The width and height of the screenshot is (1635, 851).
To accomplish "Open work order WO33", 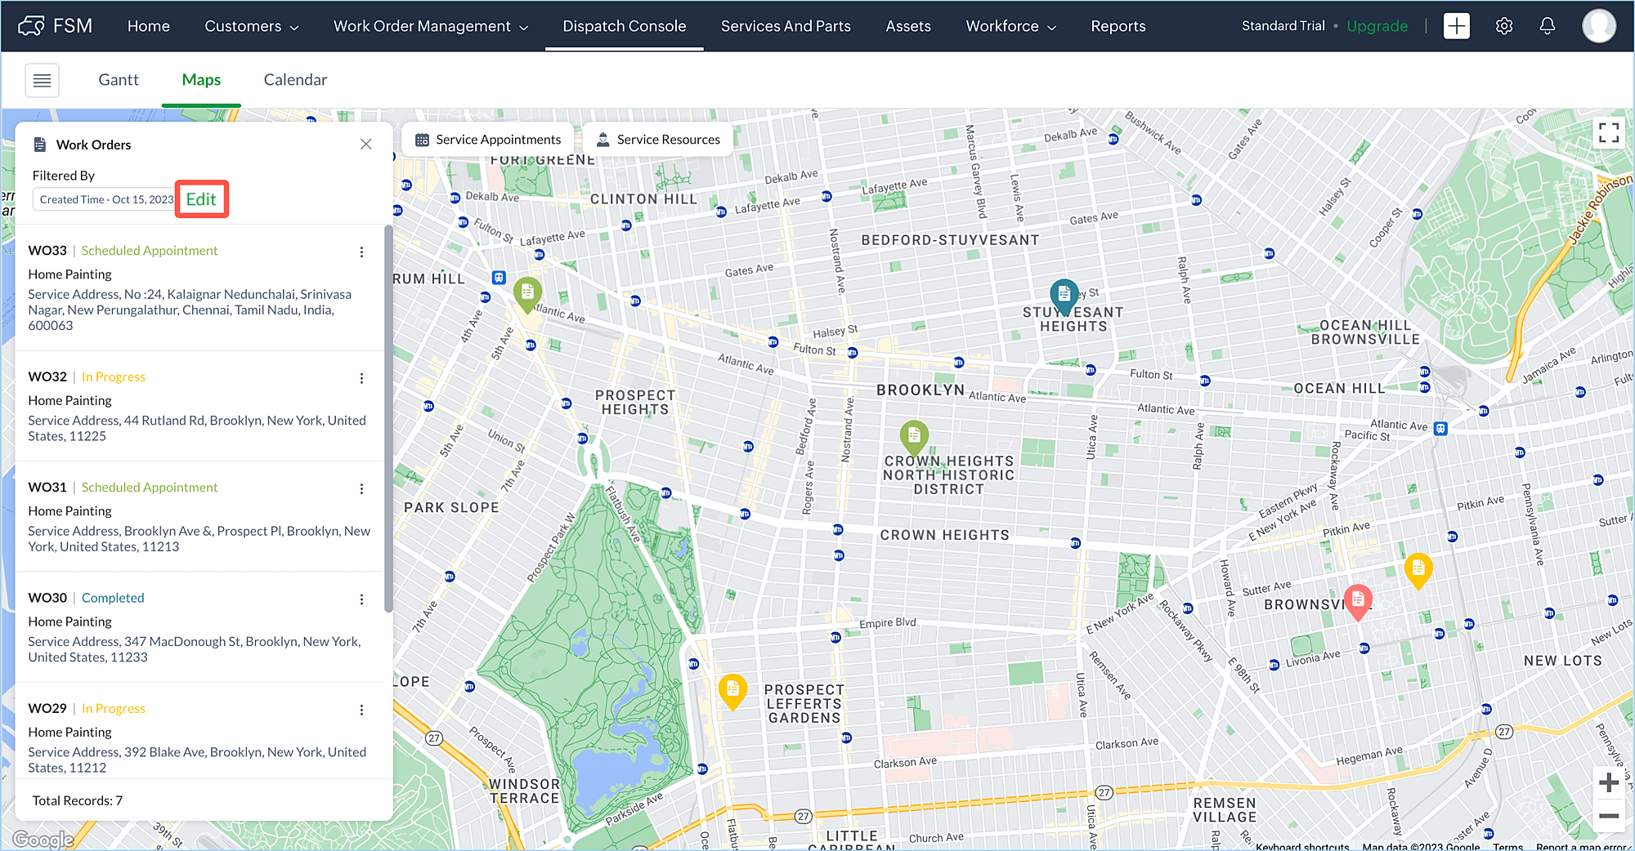I will tap(47, 251).
